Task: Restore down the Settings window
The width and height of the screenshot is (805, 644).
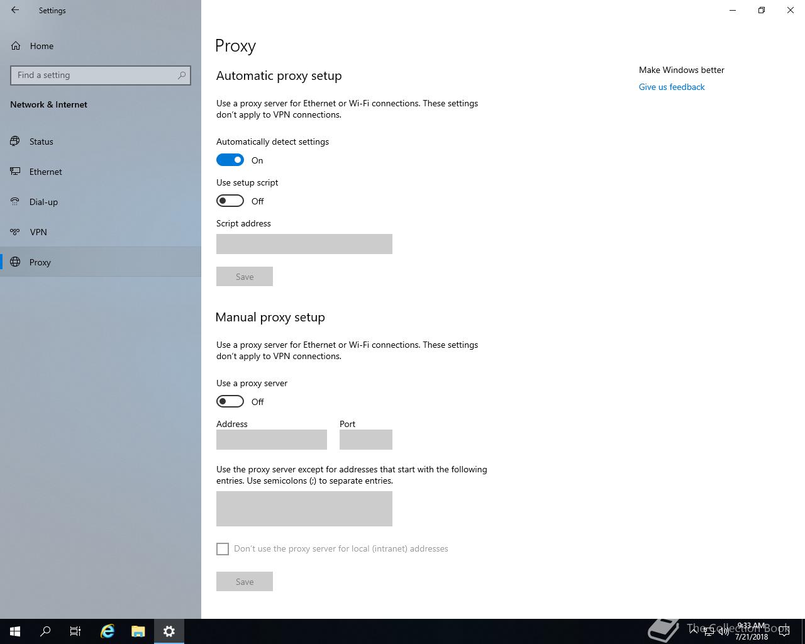Action: (762, 10)
